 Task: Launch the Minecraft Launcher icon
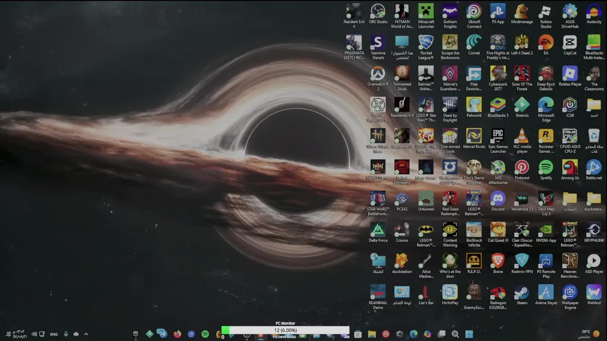coord(426,16)
